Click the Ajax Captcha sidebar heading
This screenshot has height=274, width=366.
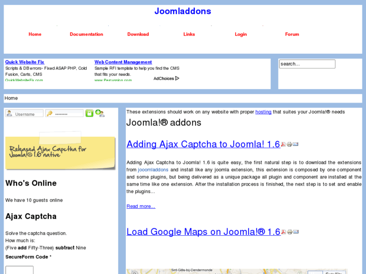tap(31, 216)
